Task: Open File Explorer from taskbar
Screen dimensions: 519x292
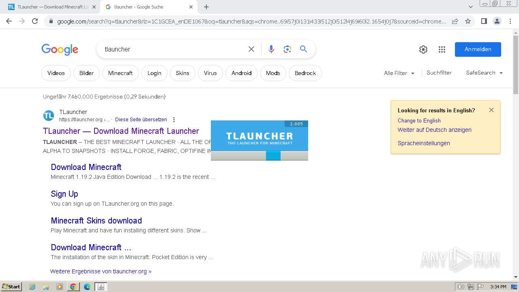Action: tap(46, 287)
